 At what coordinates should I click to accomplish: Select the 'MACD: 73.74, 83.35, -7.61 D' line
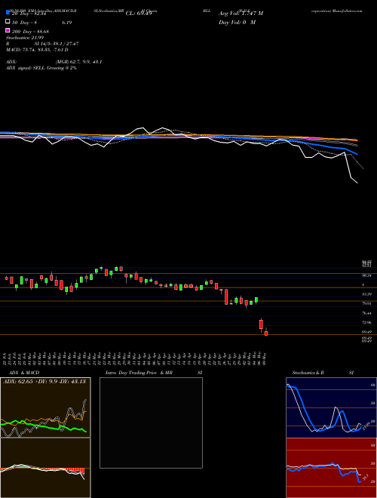(37, 50)
